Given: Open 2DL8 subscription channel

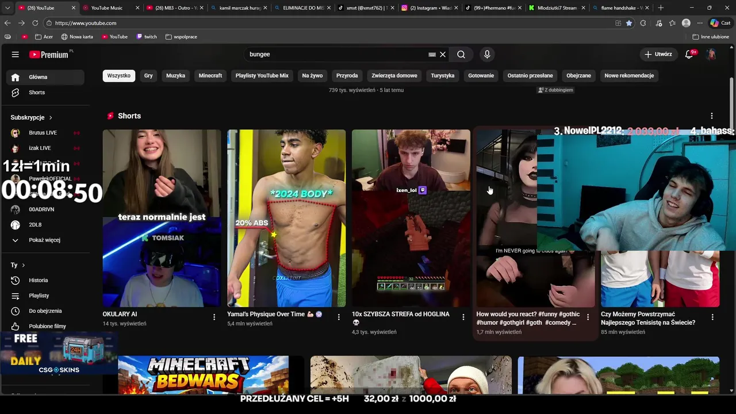Looking at the screenshot, I should pos(35,225).
